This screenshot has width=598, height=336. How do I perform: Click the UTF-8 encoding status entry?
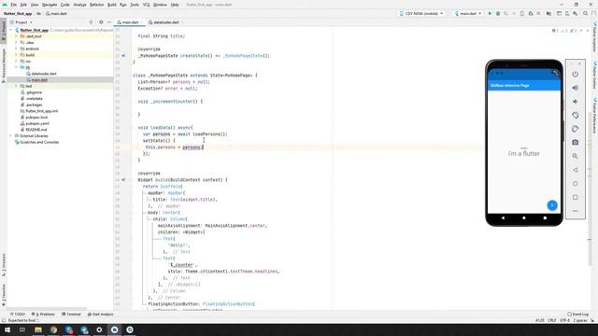[x=564, y=320]
